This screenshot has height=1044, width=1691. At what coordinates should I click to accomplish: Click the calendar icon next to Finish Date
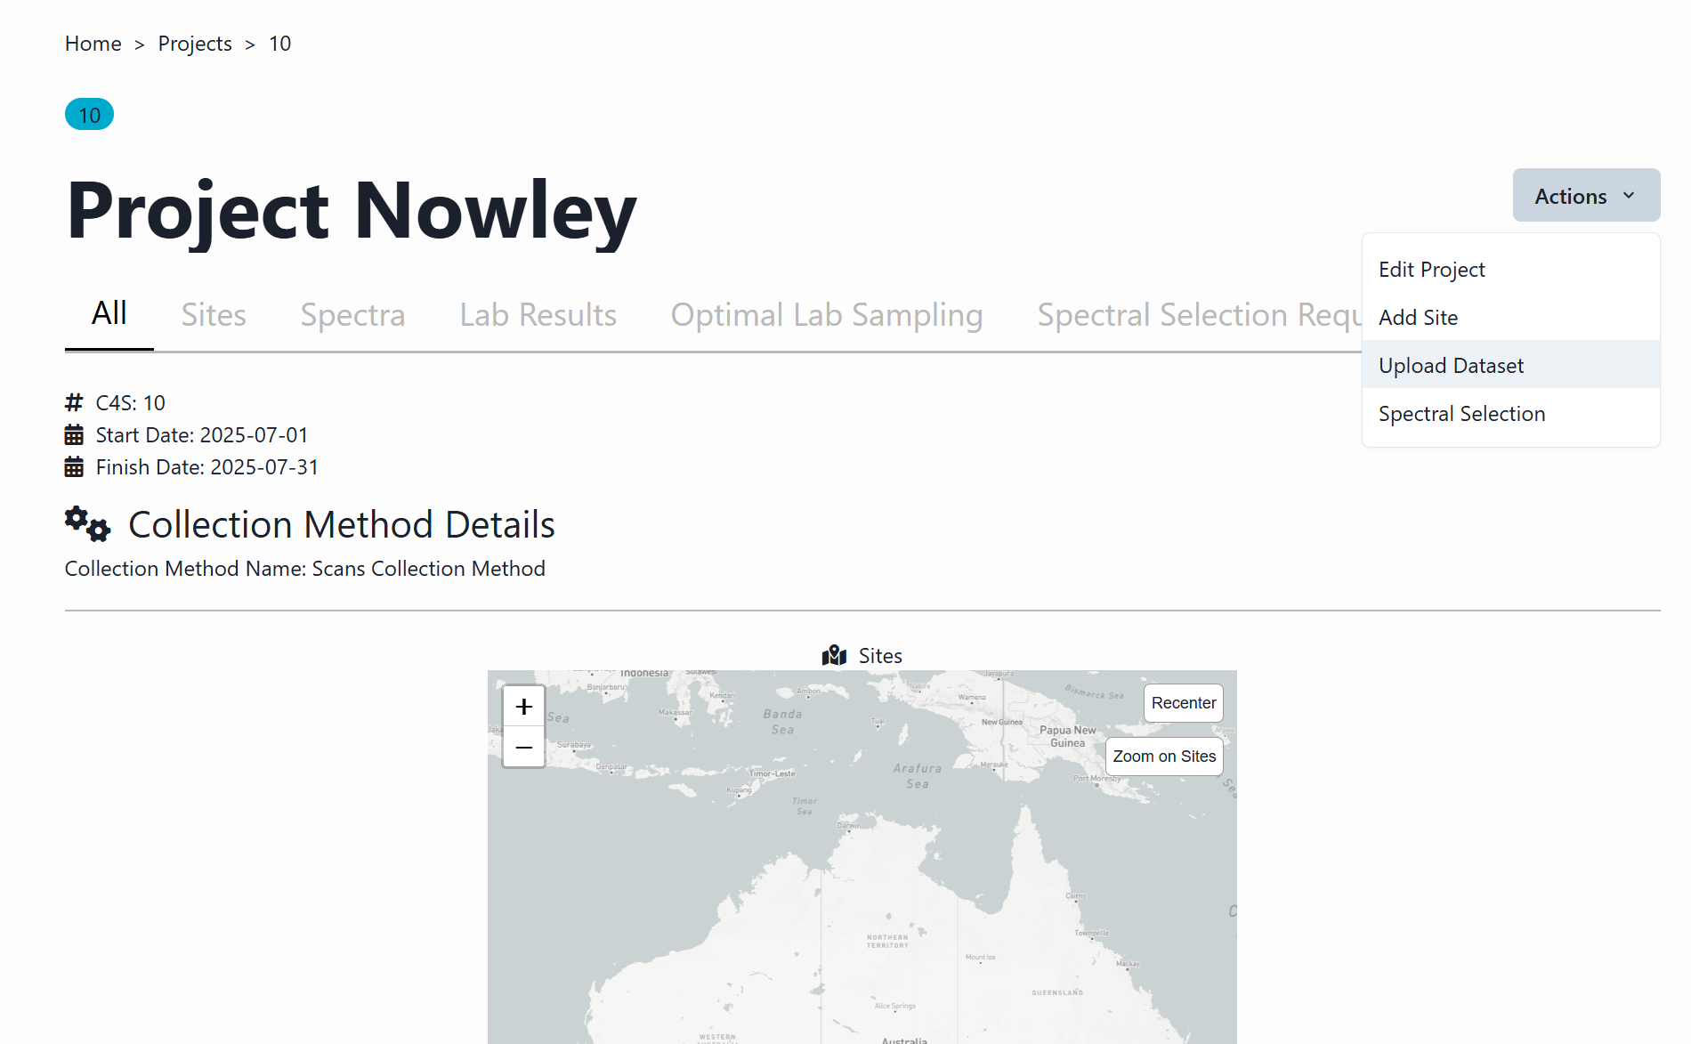pos(74,467)
